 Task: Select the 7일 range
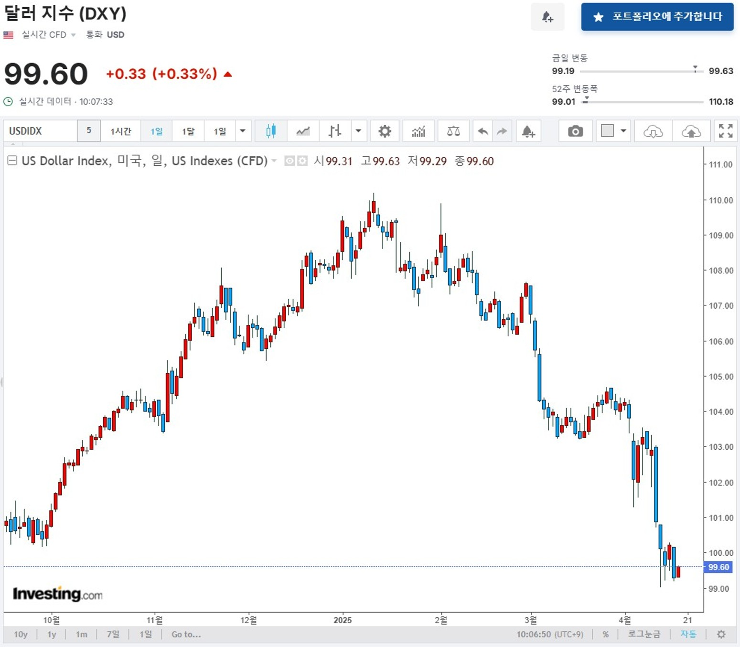click(113, 634)
